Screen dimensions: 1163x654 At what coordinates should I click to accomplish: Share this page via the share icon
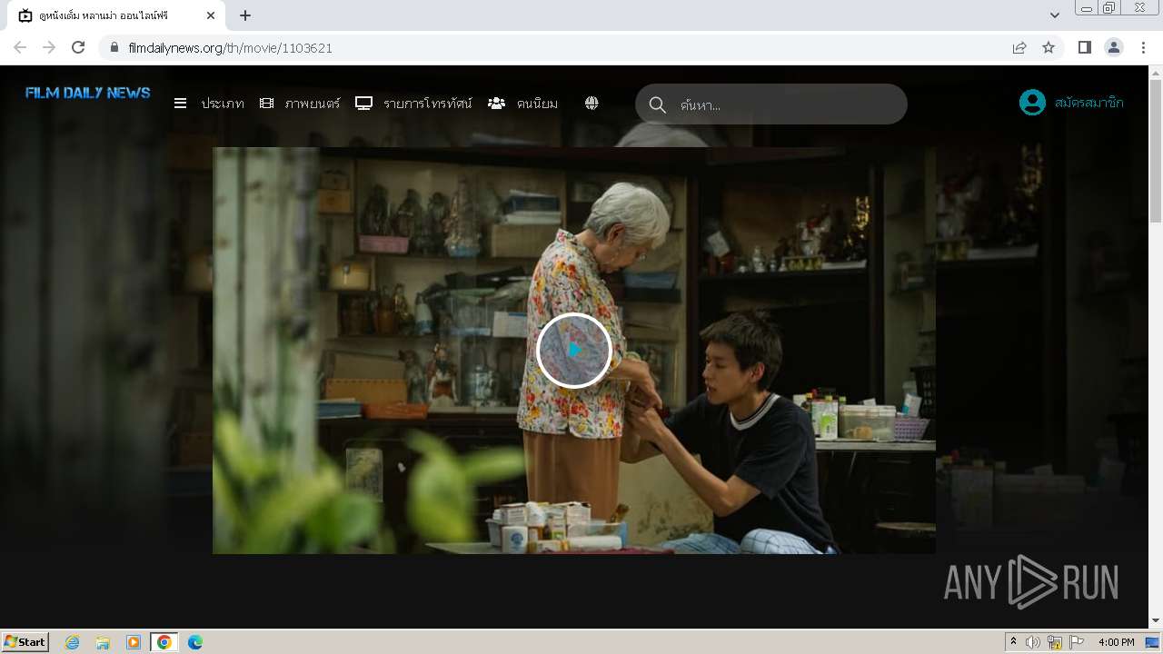pos(1019,47)
